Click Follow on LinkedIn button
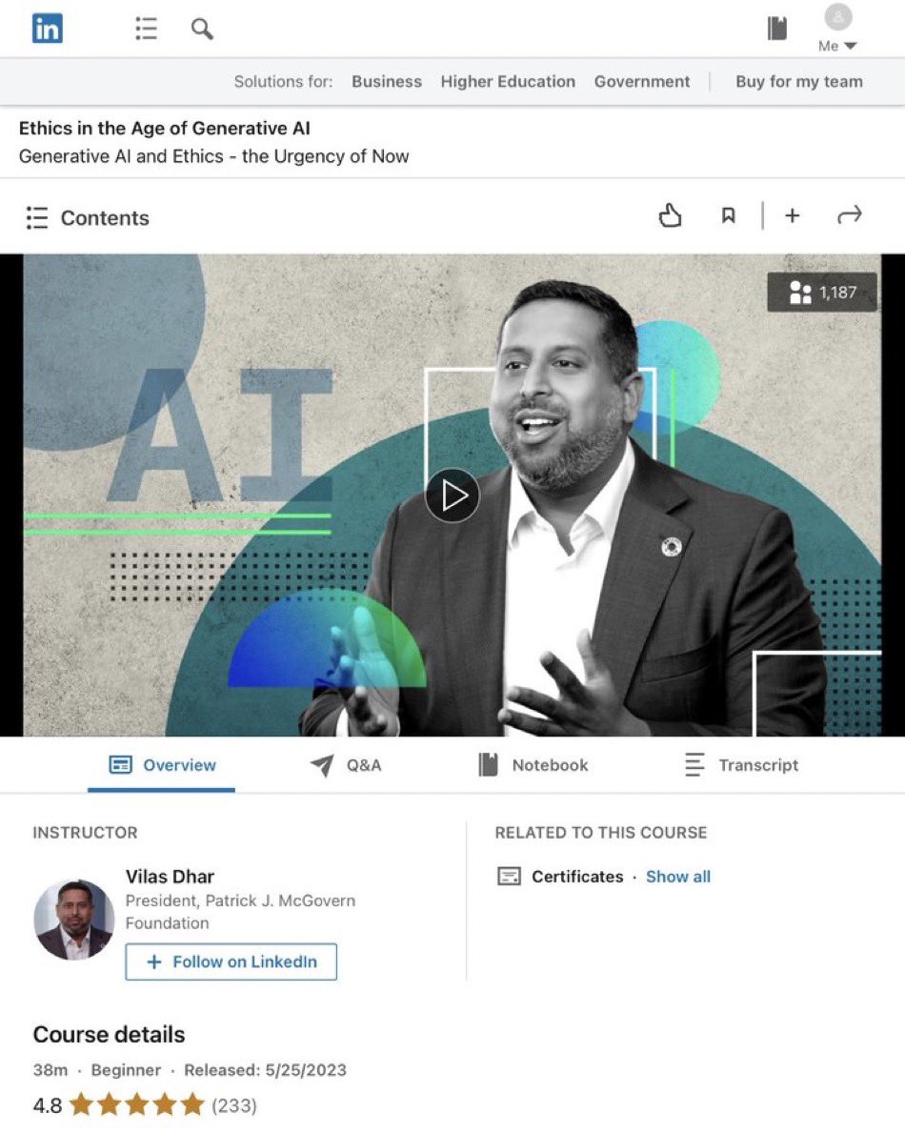Screen dimensions: 905x1133 tap(231, 961)
